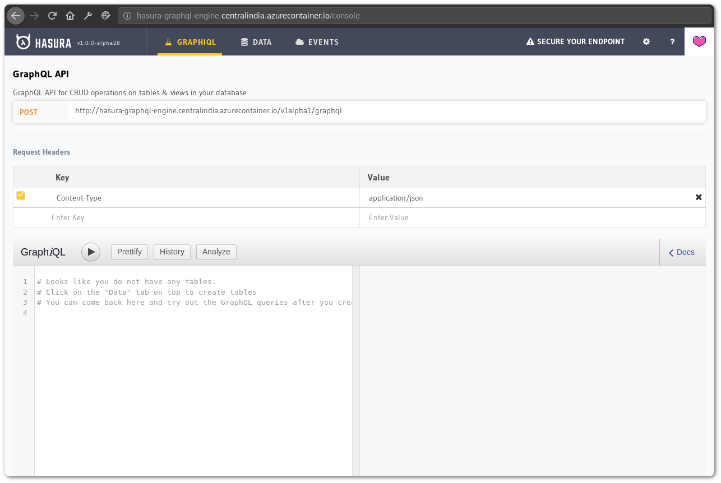Click the comment '# Looks like you do not have any tables.'
This screenshot has width=721, height=483.
tap(126, 281)
